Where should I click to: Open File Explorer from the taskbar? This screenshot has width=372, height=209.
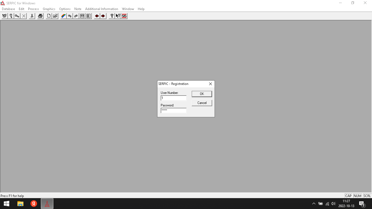(x=20, y=204)
